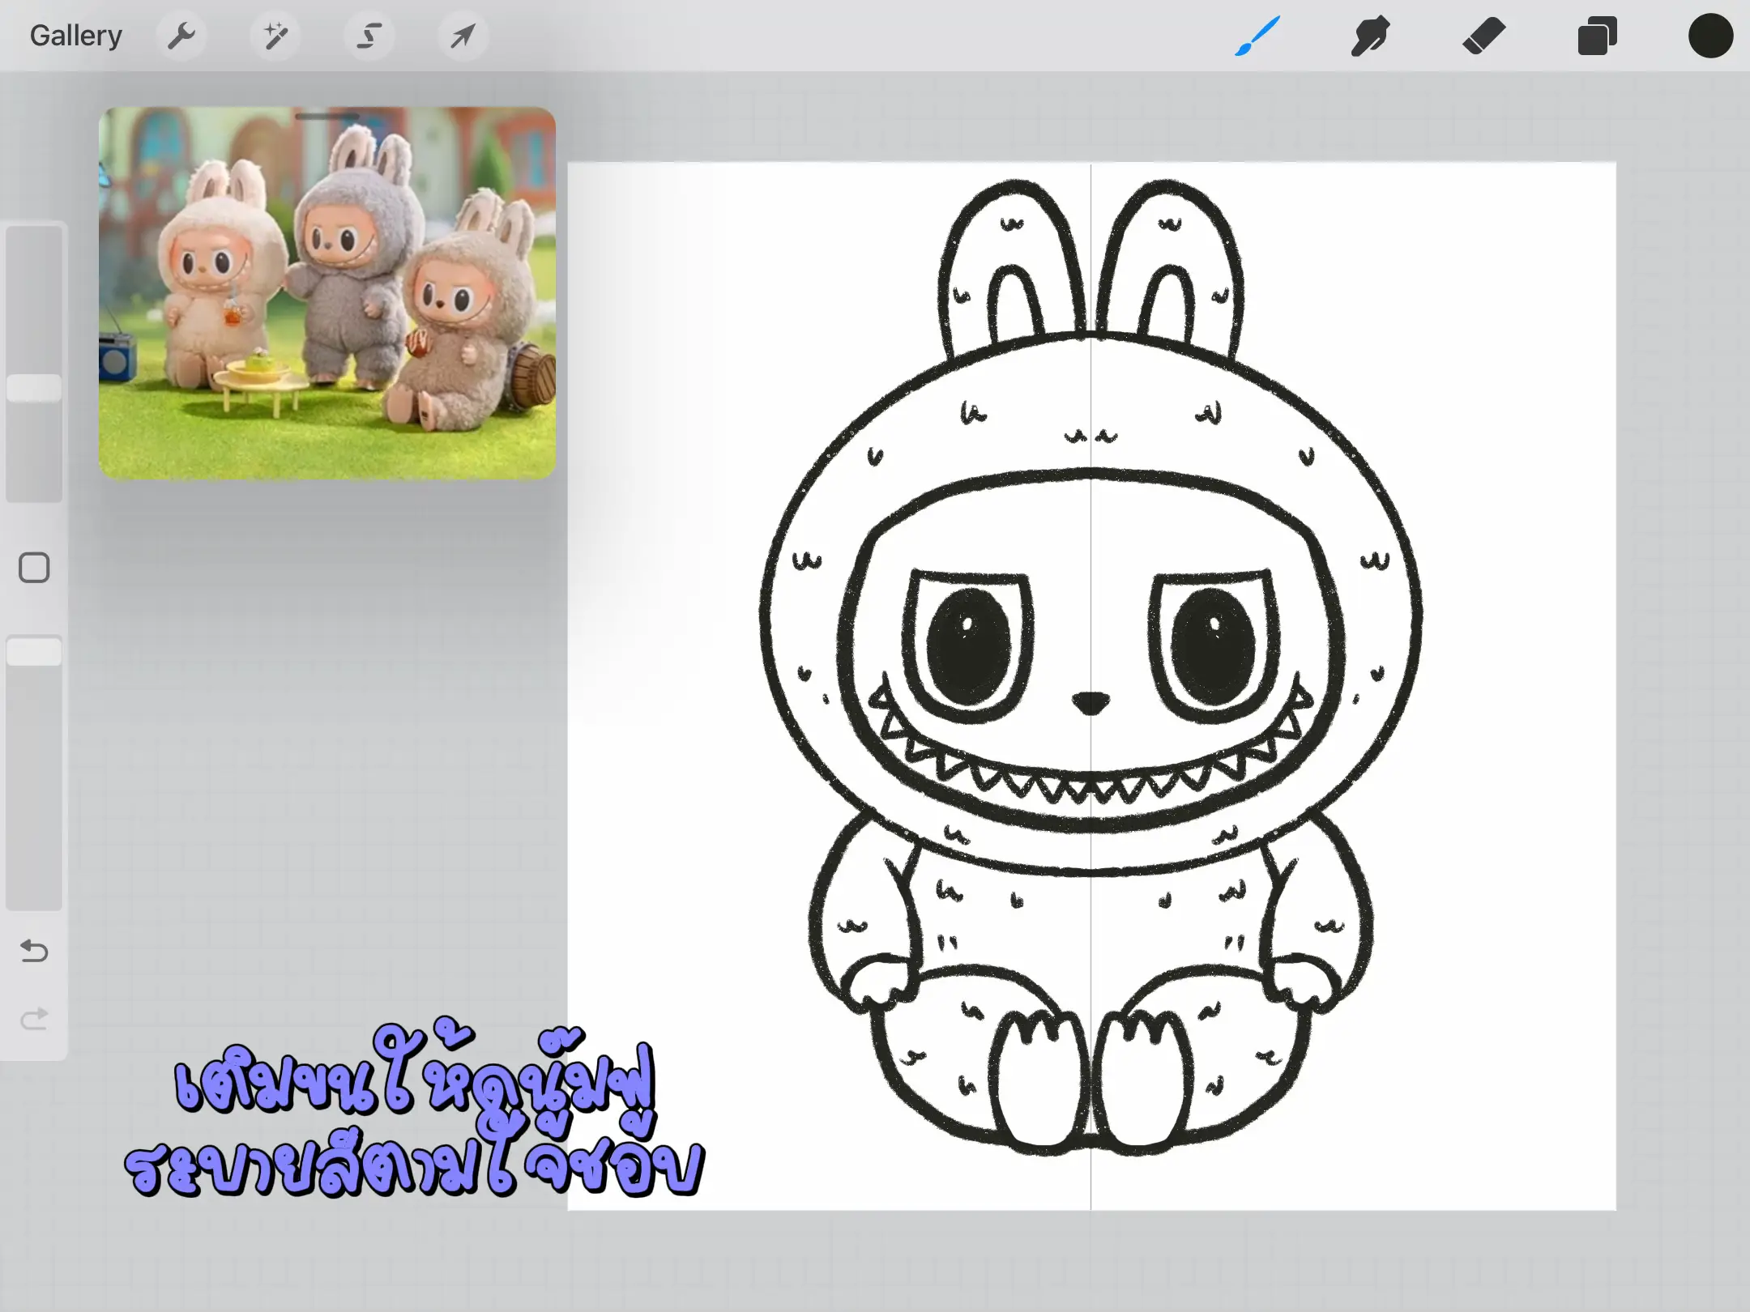Open the Gallery view
Screen dimensions: 1750x1312
75,36
